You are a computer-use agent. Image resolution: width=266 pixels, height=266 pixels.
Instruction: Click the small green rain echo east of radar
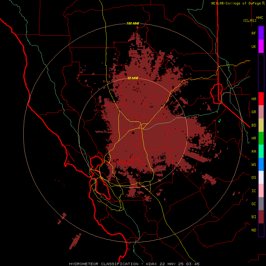[220, 121]
